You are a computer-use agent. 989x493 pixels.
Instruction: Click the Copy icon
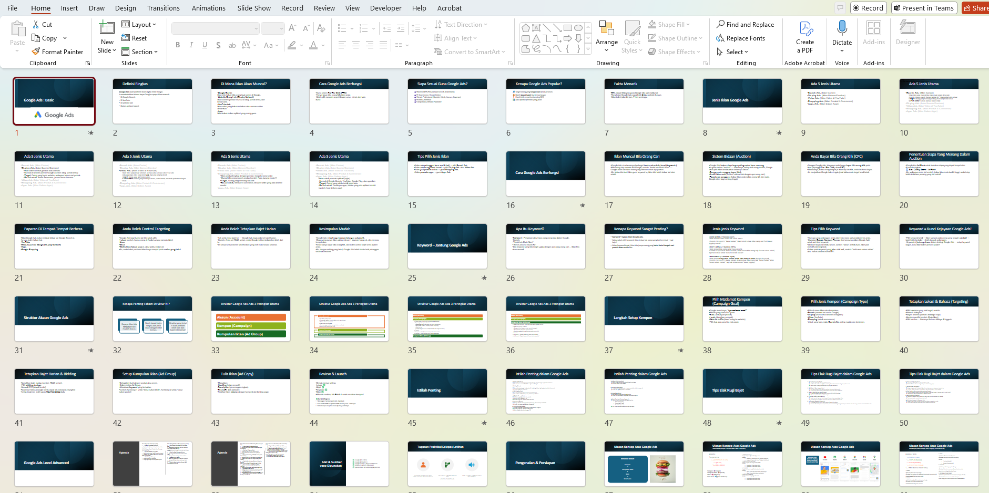point(36,38)
